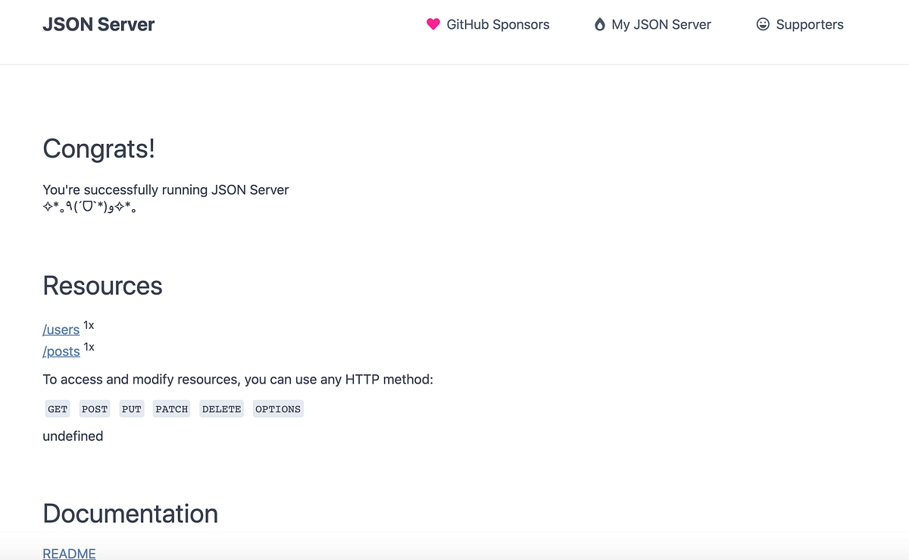
Task: Click the 1x count beside /posts
Action: [89, 346]
